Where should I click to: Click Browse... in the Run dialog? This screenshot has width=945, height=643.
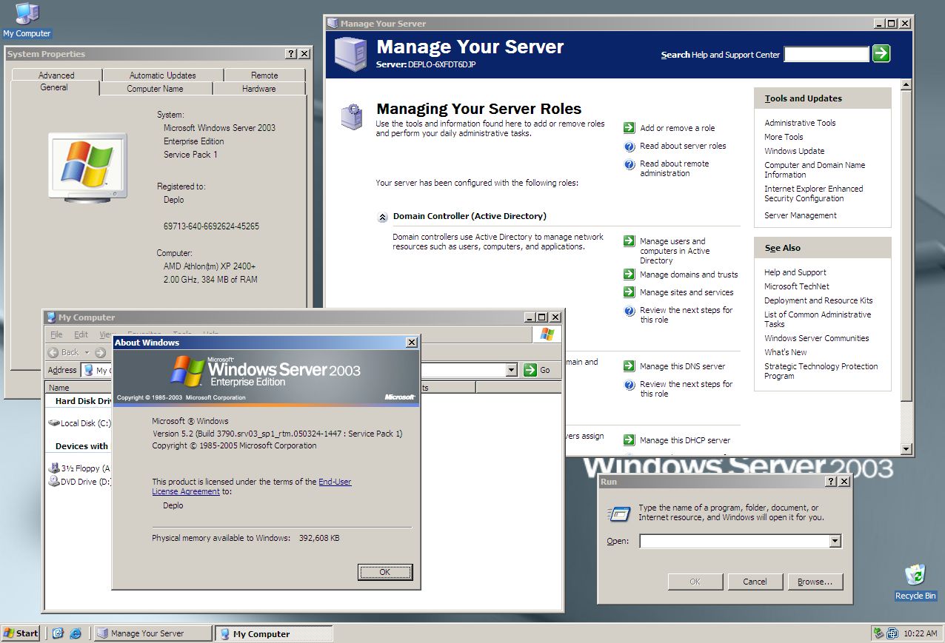click(x=815, y=582)
